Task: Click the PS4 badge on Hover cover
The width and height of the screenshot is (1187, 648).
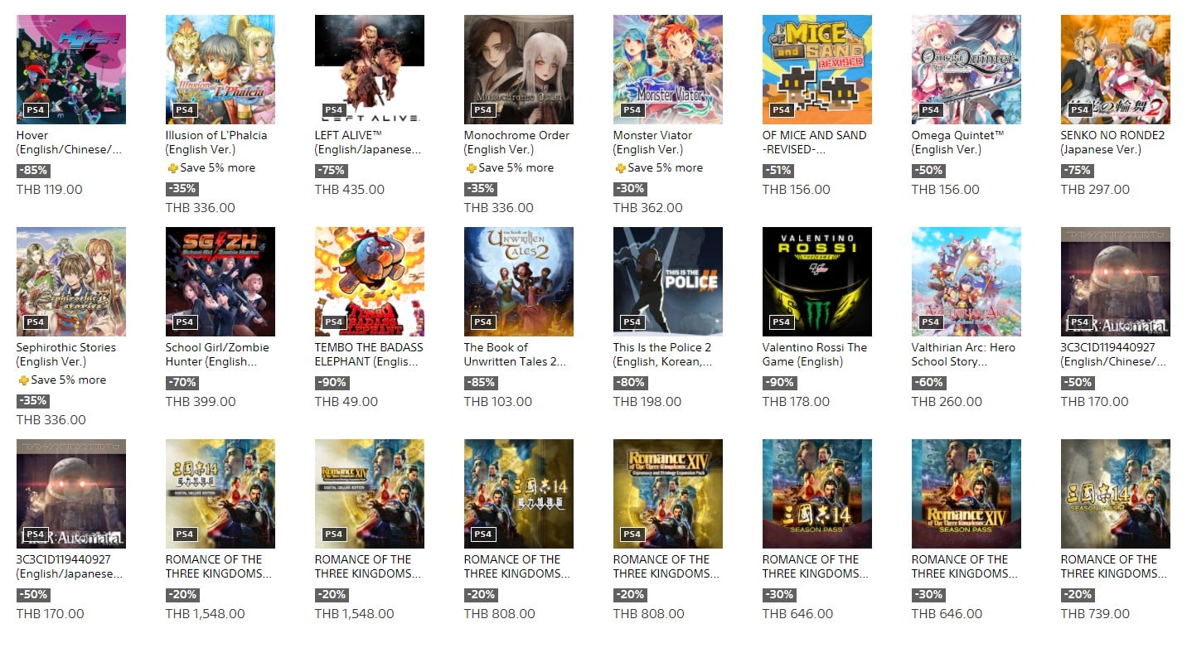Action: [x=36, y=109]
